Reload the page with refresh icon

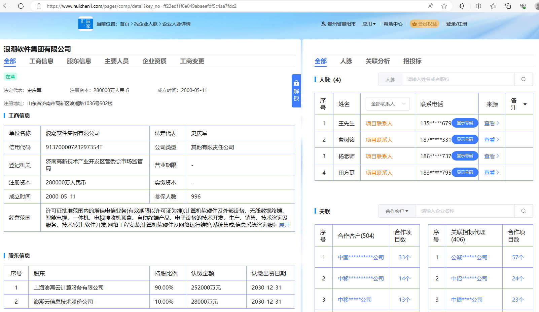21,6
